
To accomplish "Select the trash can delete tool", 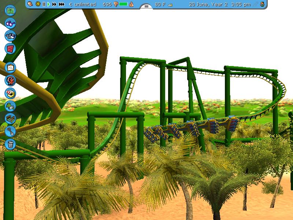I will pyautogui.click(x=10, y=144).
